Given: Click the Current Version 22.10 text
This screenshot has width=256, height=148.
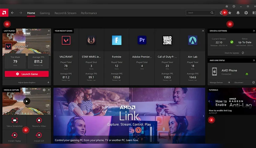Looking at the screenshot, I should (219, 42).
